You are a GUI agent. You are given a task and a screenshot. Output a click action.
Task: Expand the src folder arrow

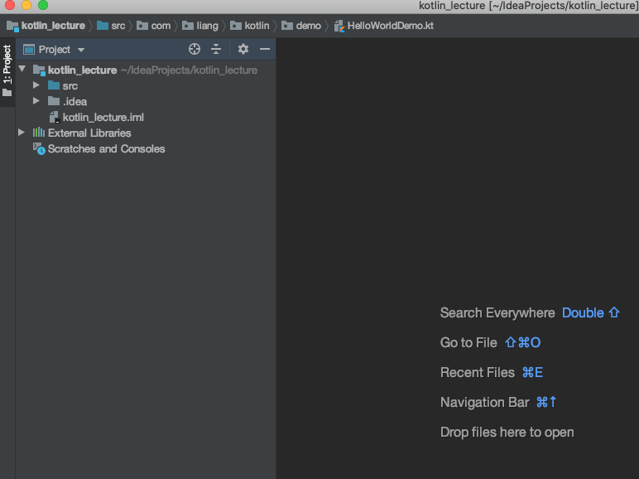[x=36, y=85]
